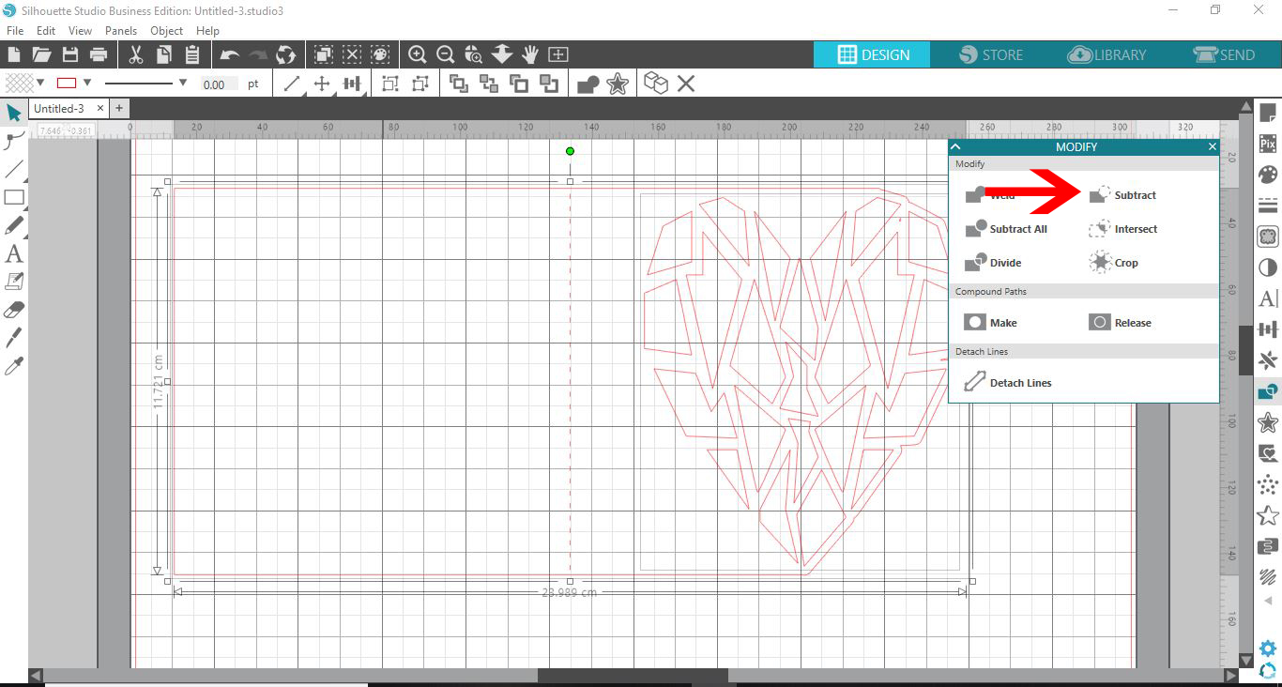The image size is (1282, 687).
Task: Switch to the DESIGN tab
Action: click(x=872, y=54)
